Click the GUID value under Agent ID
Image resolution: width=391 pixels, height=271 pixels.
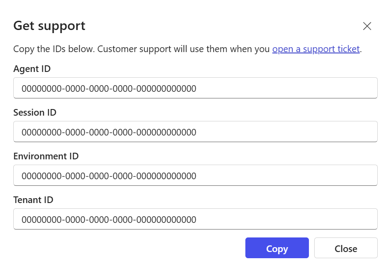click(109, 89)
